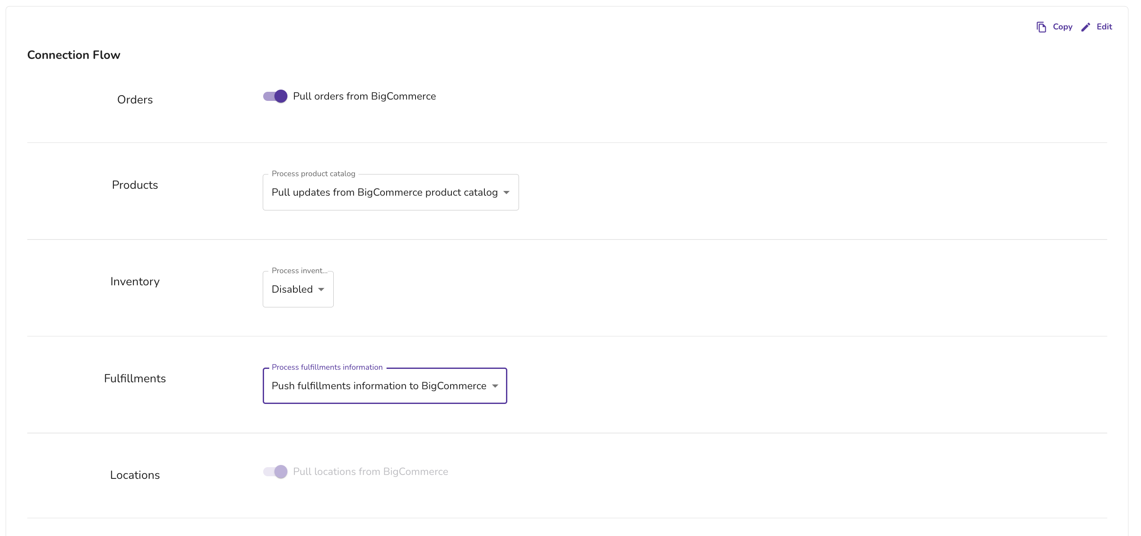Click the Fulfillments section label
Screen dimensions: 1141x536
(x=135, y=378)
